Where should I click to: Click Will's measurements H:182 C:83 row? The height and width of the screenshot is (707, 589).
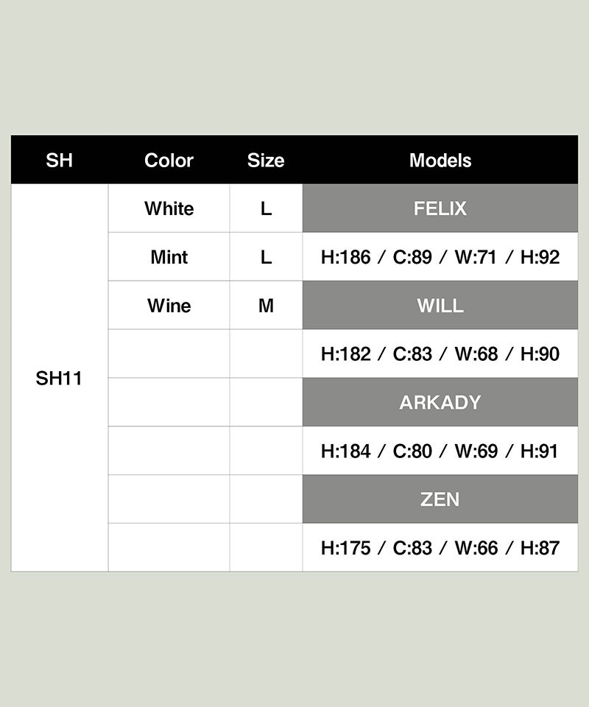click(440, 354)
